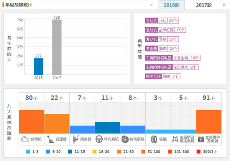The width and height of the screenshot is (230, 161).
Task: Click the 80个 count header
Action: pos(31,98)
